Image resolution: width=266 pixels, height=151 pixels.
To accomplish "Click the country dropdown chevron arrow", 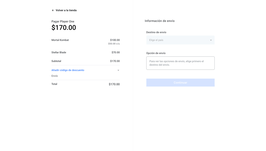I will [x=211, y=40].
